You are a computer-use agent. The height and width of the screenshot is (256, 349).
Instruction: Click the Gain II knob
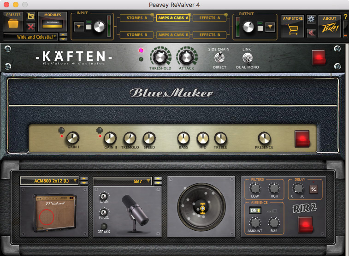[x=110, y=138]
